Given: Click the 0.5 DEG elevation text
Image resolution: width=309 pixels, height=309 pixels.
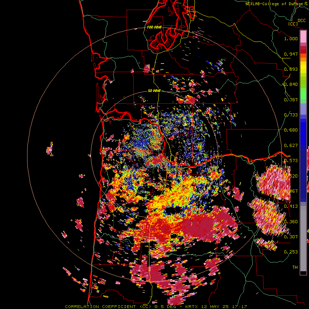Looking at the screenshot, I should point(166,307).
